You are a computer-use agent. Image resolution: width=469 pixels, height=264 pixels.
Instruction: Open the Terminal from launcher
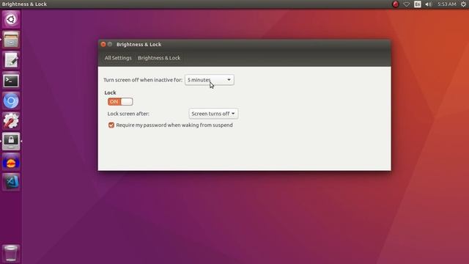[x=11, y=81]
